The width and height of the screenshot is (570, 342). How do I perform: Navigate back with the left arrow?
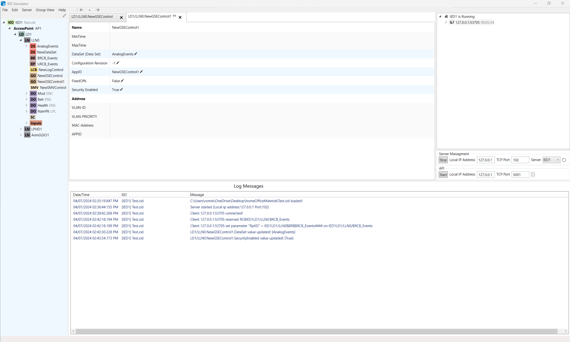[x=82, y=10]
